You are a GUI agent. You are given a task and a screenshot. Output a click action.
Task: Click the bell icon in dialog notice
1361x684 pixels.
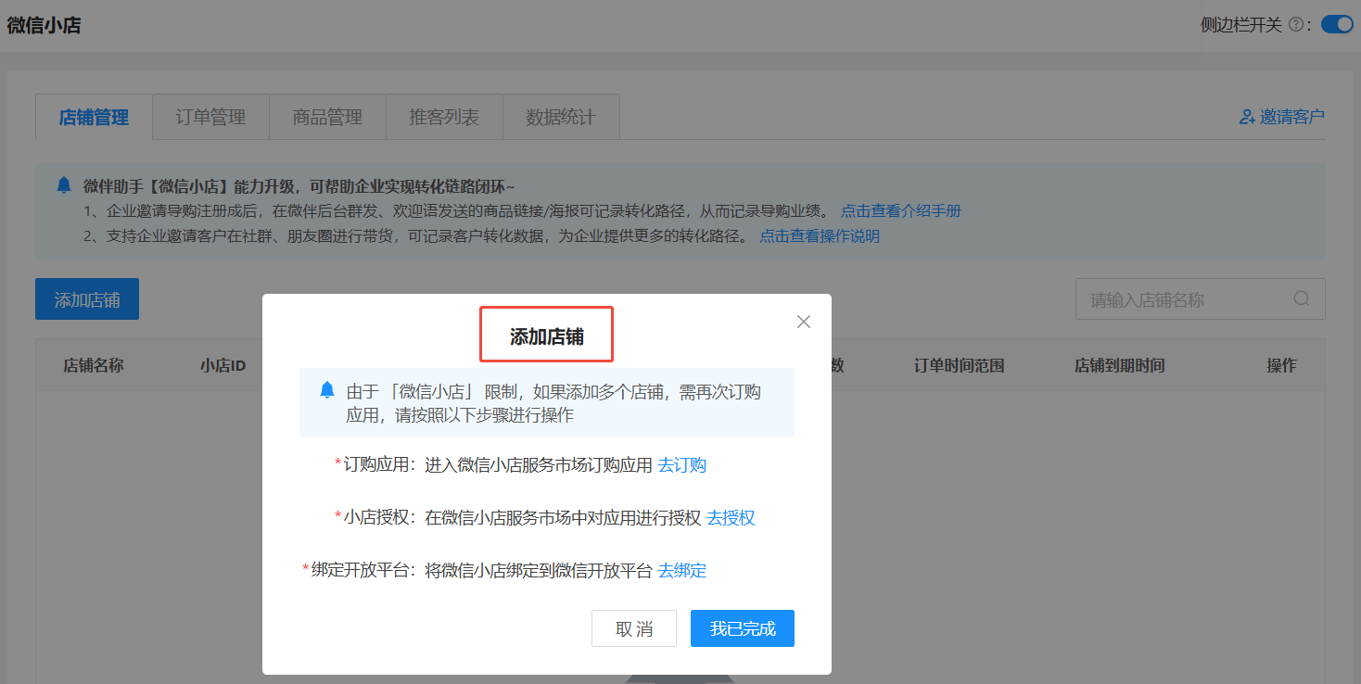[x=326, y=390]
